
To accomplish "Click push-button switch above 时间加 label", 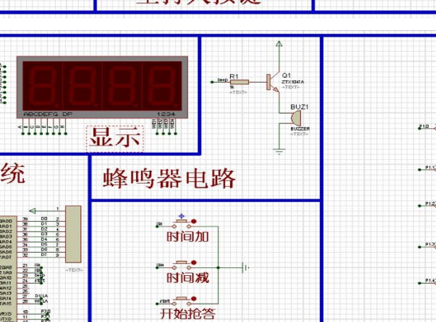I will click(181, 223).
